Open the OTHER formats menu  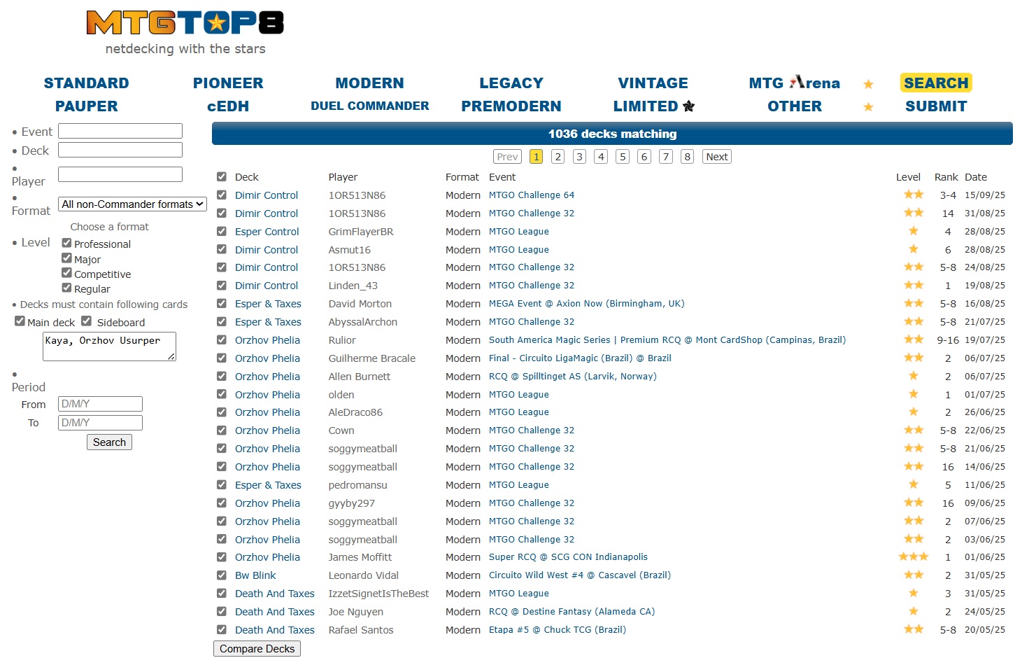795,106
